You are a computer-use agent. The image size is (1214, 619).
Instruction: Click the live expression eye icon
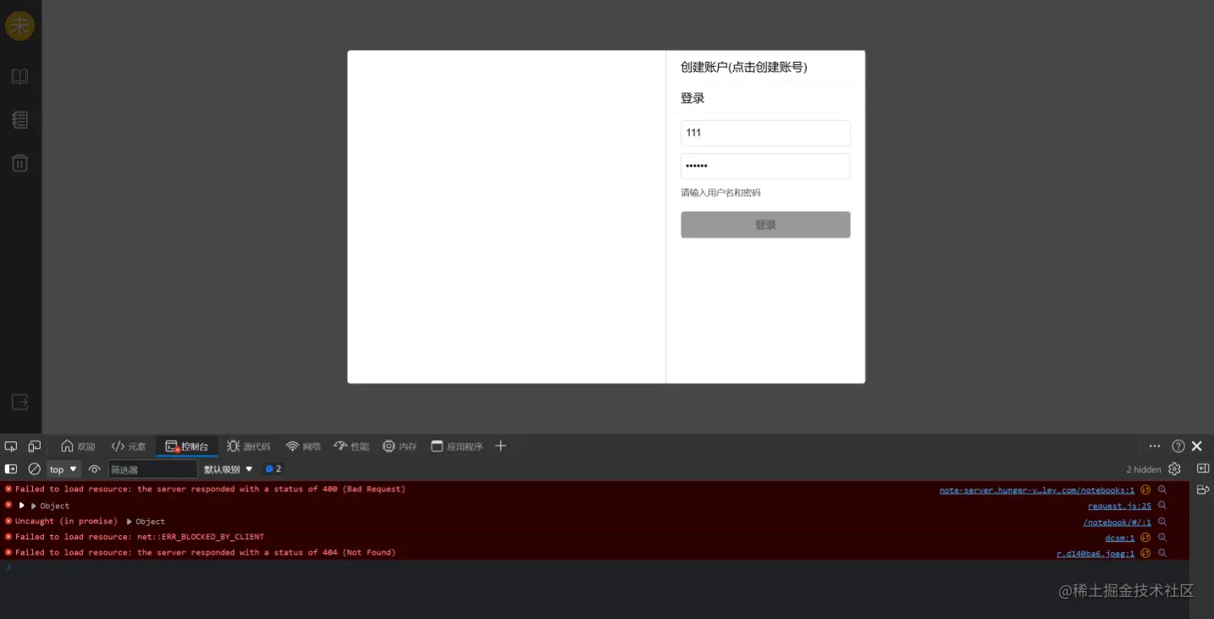tap(94, 469)
